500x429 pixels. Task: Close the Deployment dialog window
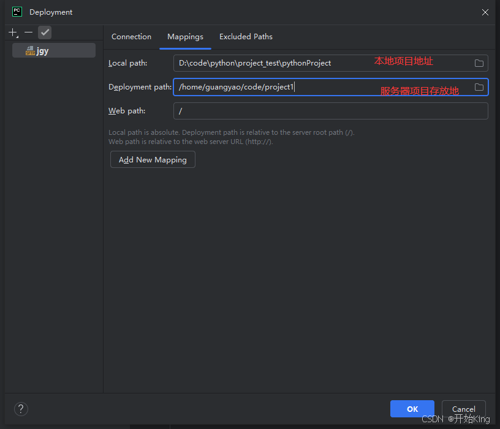[485, 12]
